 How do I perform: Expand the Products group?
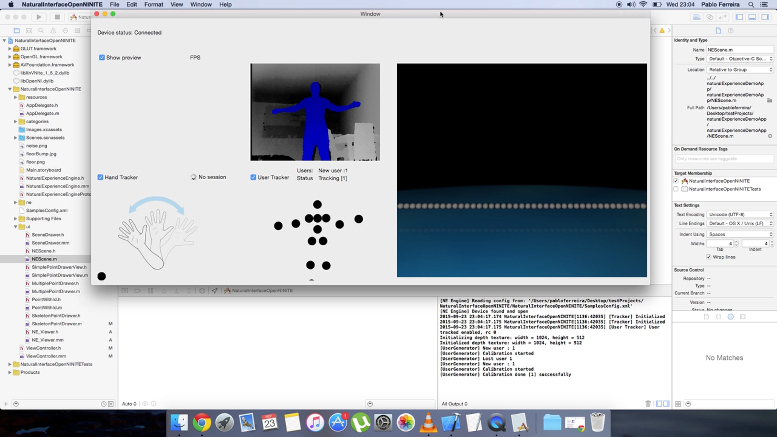point(10,372)
